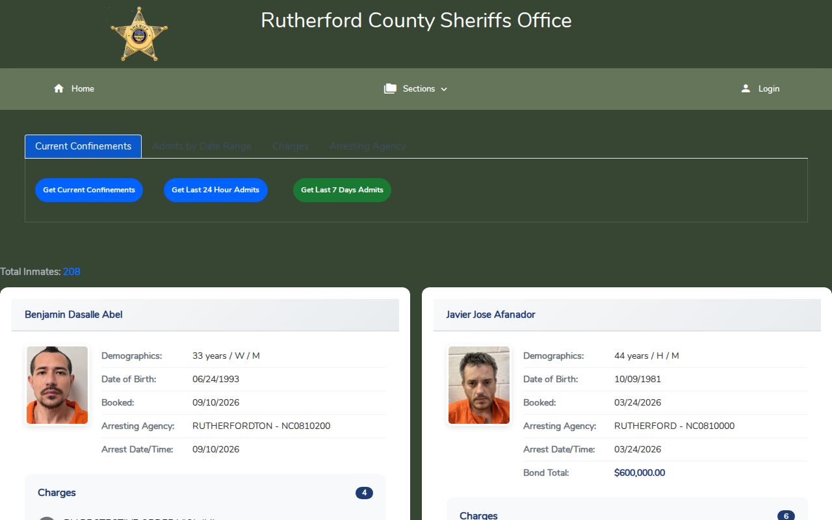
Task: Switch to Admits by Date Range tab
Action: (201, 146)
